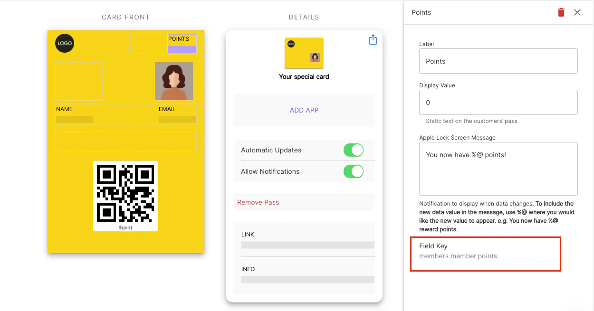Click the ADD APP button
The image size is (594, 311).
tap(304, 110)
